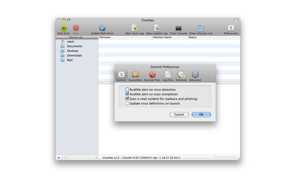The height and width of the screenshot is (185, 296).
Task: Add a source with the plus button
Action: (59, 158)
